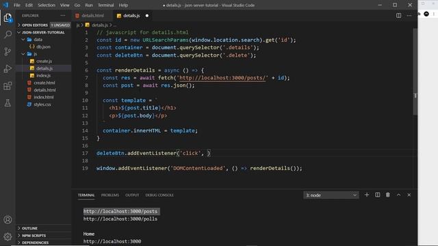Open the Selection menu
The image size is (438, 246).
(x=47, y=5)
